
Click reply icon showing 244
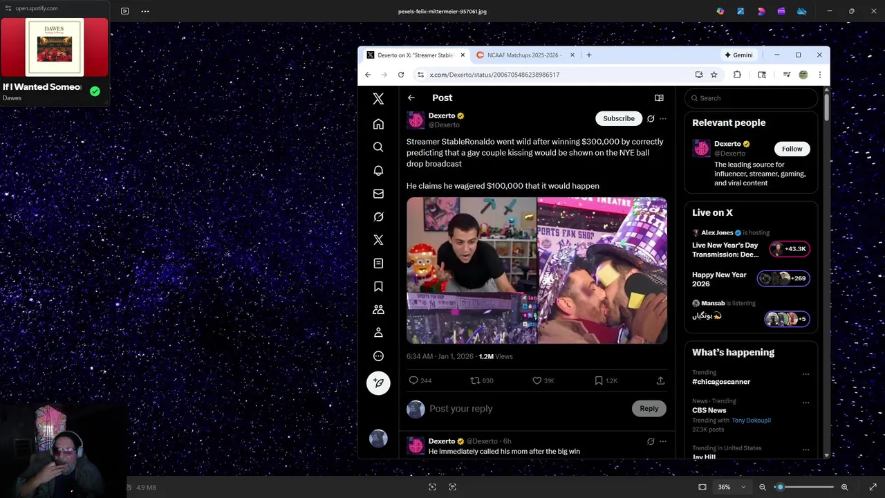(x=413, y=380)
